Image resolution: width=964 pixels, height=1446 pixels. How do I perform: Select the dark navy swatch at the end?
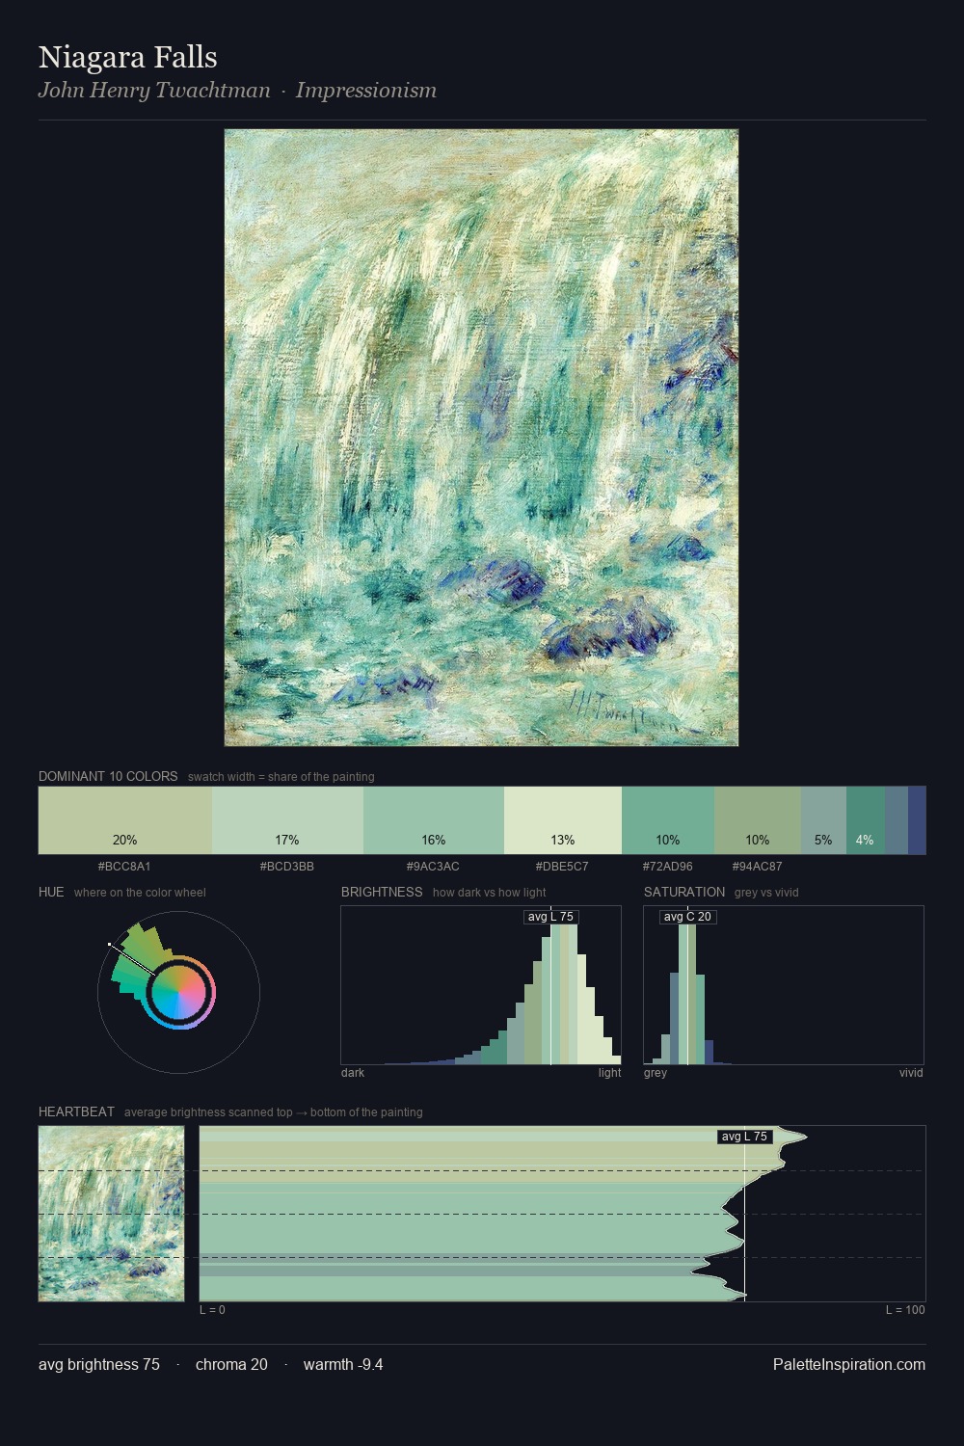coord(917,820)
